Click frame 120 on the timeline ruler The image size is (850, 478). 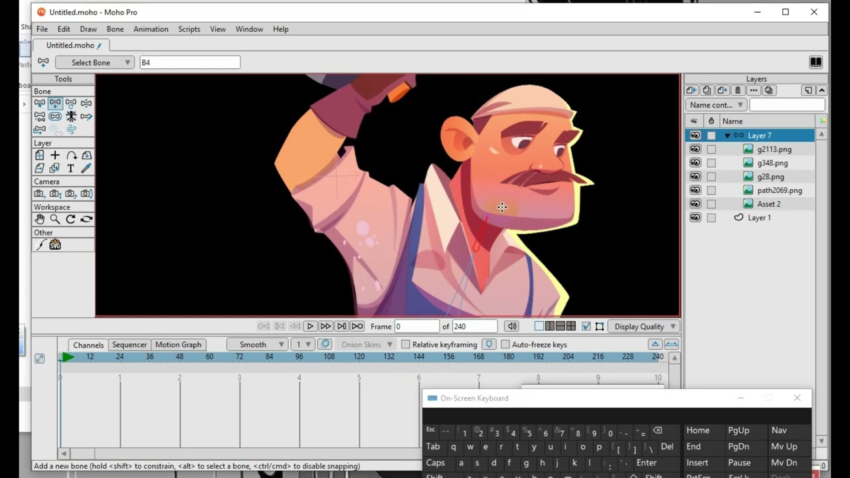pyautogui.click(x=359, y=357)
